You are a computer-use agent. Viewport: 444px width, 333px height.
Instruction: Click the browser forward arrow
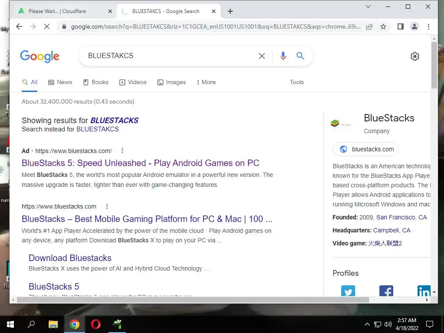pyautogui.click(x=33, y=26)
